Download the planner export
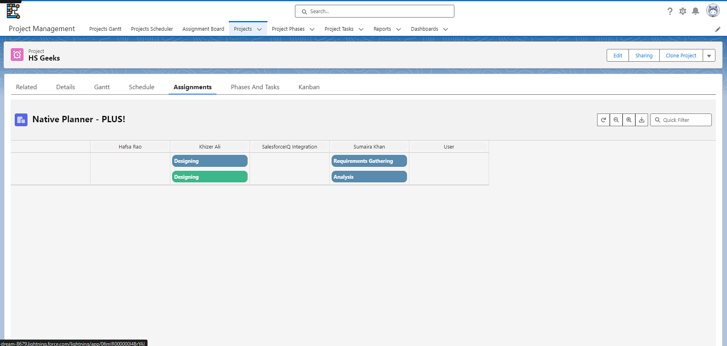This screenshot has height=346, width=727. tap(642, 120)
